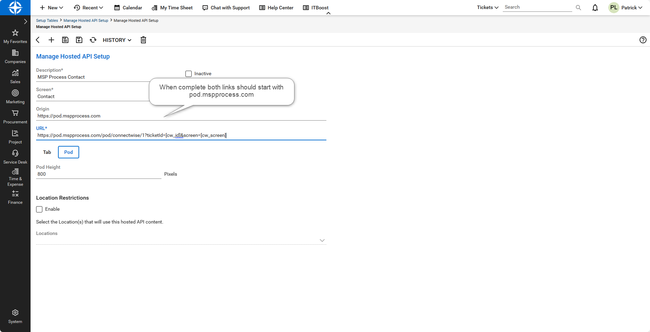The height and width of the screenshot is (332, 650).
Task: Open My Time Sheet
Action: pos(172,8)
